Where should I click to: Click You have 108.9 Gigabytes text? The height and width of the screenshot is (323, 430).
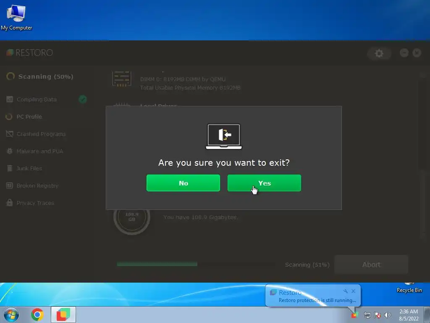point(201,217)
